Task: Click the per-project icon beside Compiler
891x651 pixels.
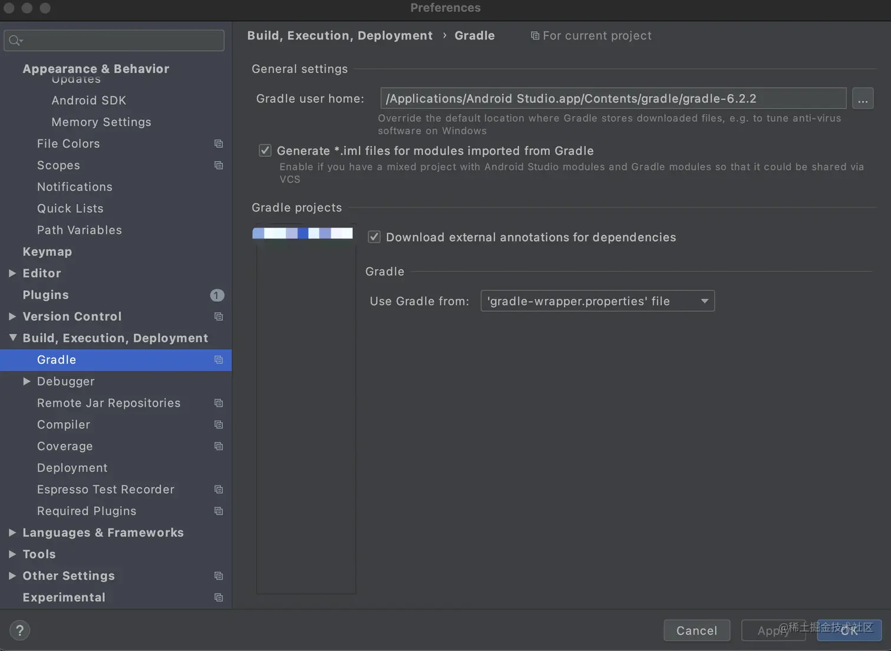Action: [219, 424]
